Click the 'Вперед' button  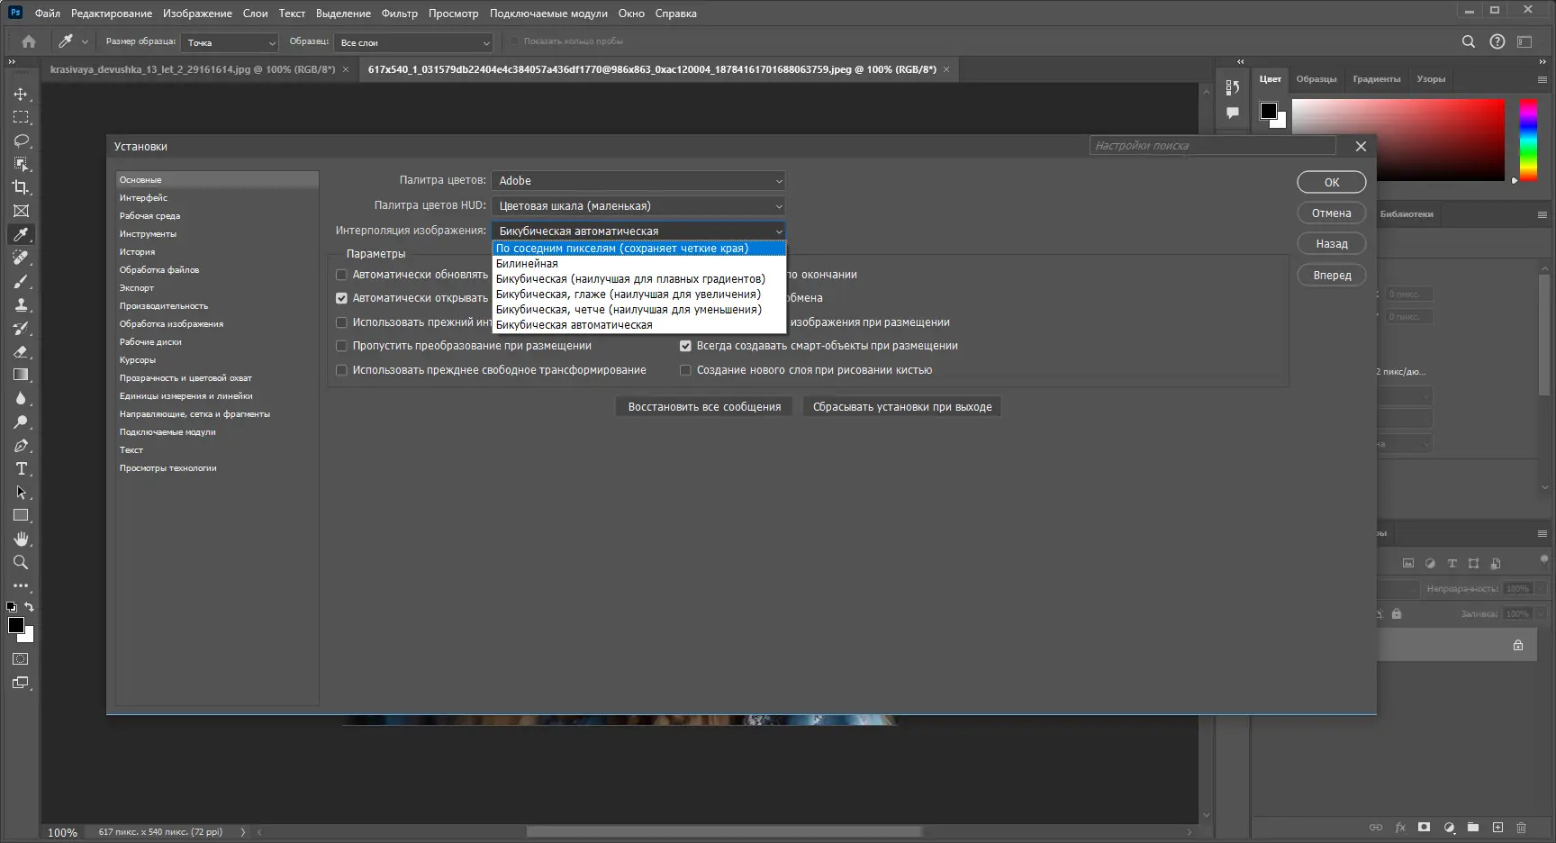pyautogui.click(x=1332, y=276)
